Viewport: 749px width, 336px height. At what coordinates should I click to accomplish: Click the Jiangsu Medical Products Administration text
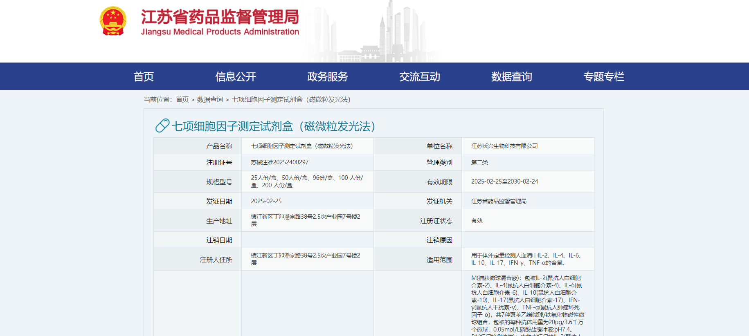(x=220, y=32)
